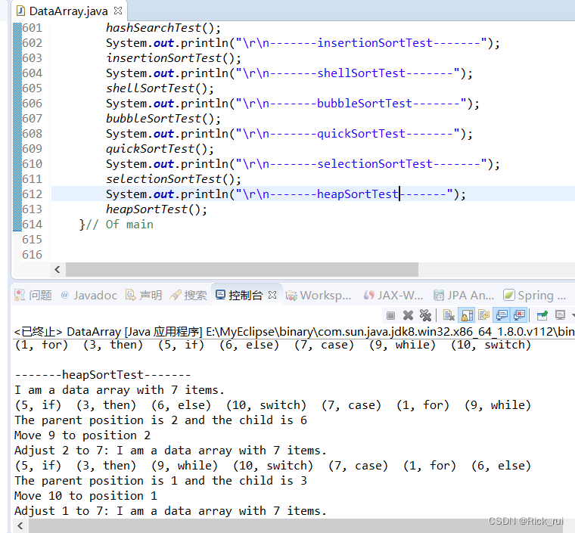Remove launch with the single X icon
Viewport: 575px width, 533px height.
click(408, 315)
